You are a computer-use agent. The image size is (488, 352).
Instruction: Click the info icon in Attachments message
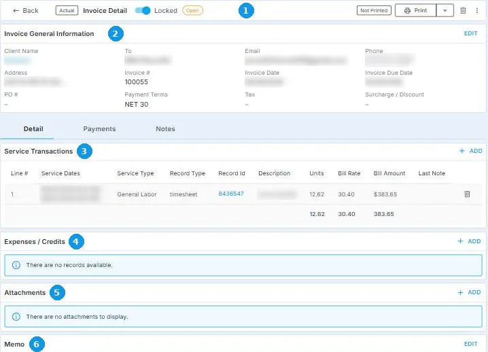16,317
